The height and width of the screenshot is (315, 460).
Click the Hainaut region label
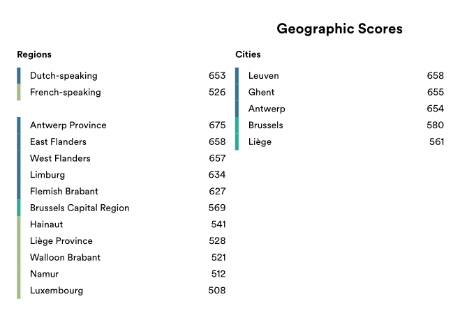click(x=47, y=224)
